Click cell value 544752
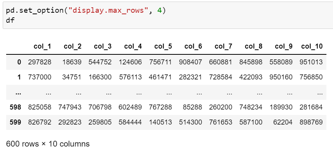 [100, 62]
